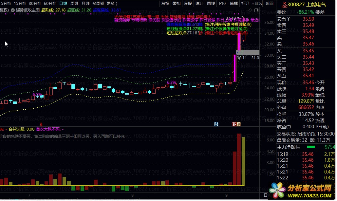
Task: Click the 超跌线: 27.18 indicator label
Action: (53, 10)
